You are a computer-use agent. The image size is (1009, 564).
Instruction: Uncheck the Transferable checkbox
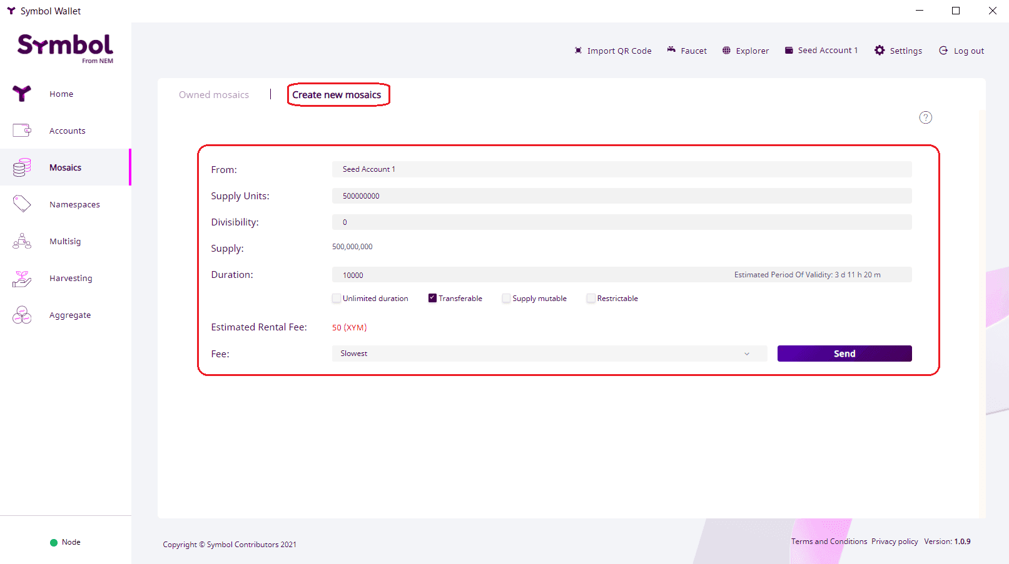[432, 299]
